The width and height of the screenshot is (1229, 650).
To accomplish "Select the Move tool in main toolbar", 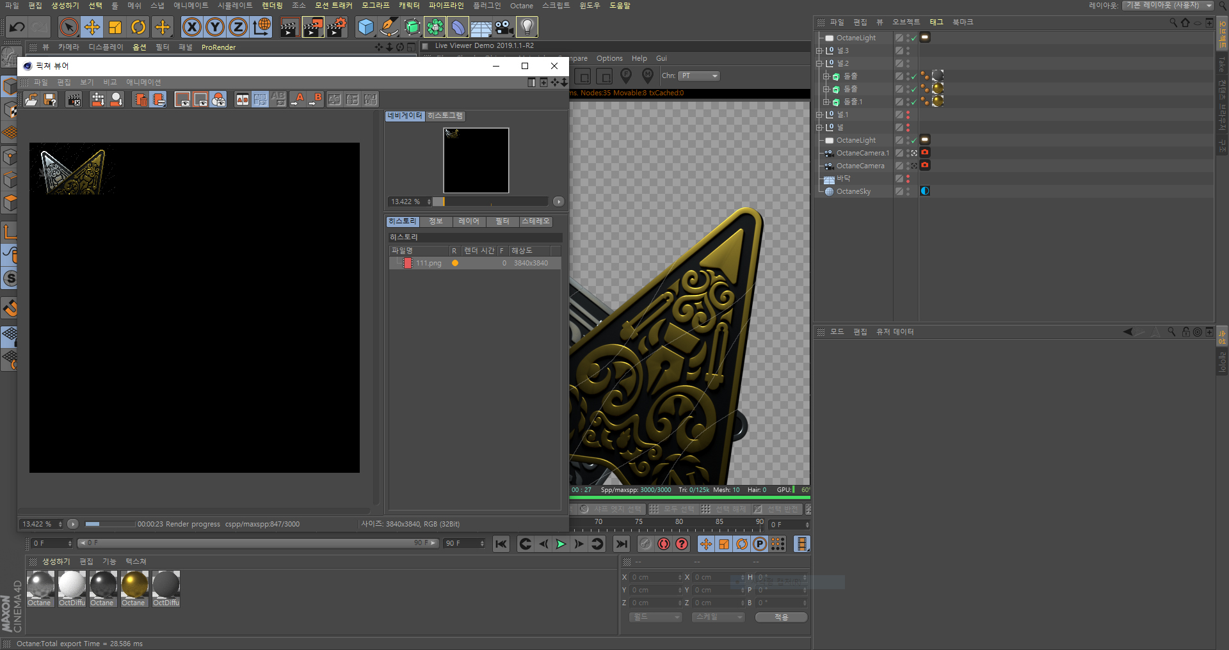I will (x=92, y=27).
